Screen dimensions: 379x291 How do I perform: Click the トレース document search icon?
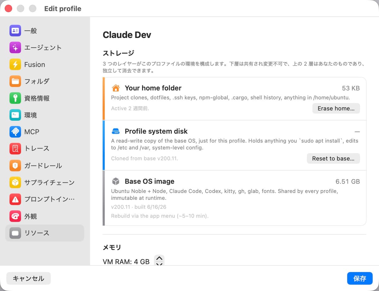(x=15, y=148)
